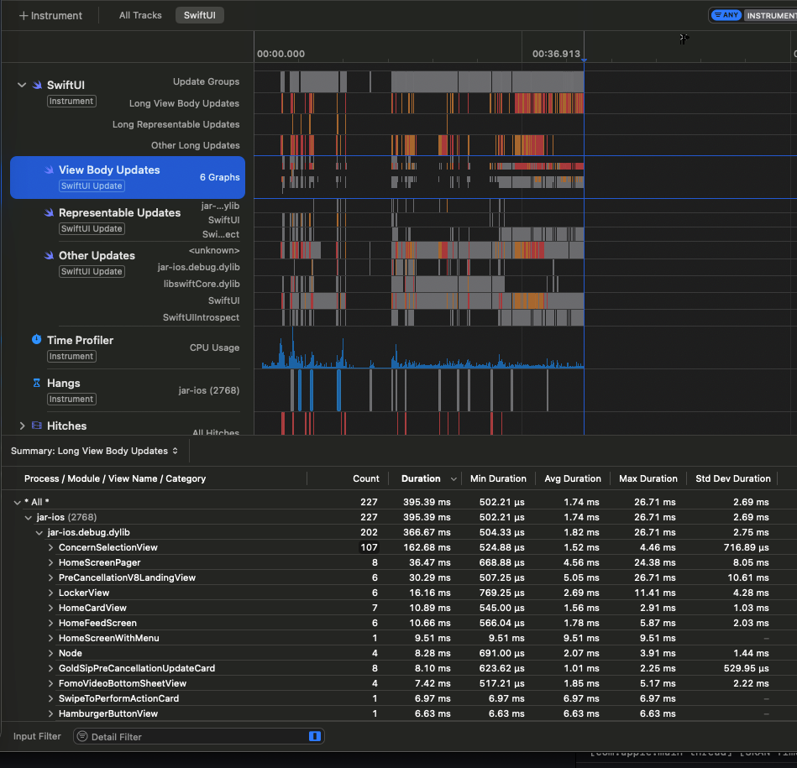The width and height of the screenshot is (797, 768).
Task: Click the Hitches film-strip icon
Action: 36,426
